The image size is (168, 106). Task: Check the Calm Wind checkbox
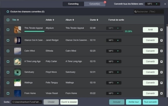[x=8, y=51]
